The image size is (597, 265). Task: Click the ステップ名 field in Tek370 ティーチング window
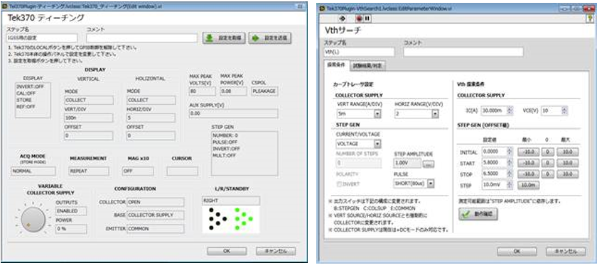tap(42, 38)
